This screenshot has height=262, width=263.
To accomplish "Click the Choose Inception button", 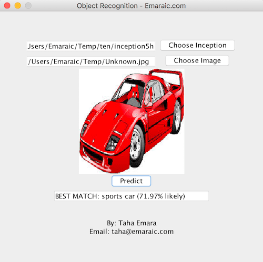I will coord(197,45).
